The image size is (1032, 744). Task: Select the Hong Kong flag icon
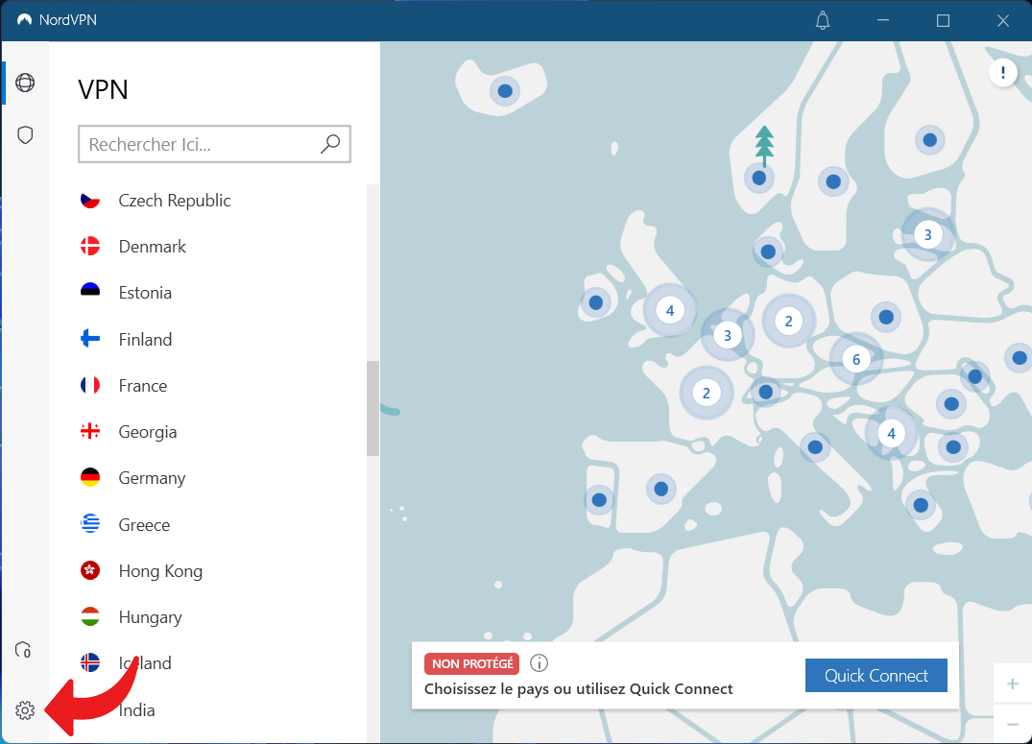pos(90,570)
